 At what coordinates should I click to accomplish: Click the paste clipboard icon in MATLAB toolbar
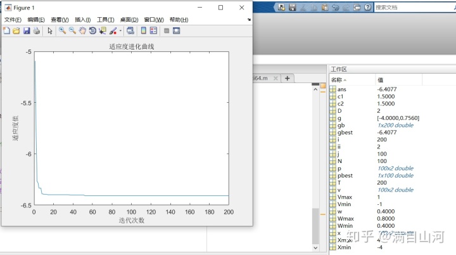[324, 7]
